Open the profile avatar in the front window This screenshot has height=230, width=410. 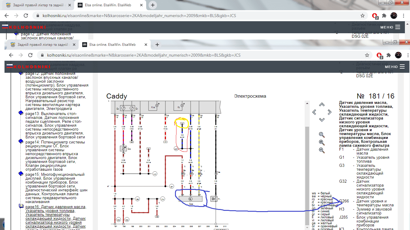tap(398, 55)
